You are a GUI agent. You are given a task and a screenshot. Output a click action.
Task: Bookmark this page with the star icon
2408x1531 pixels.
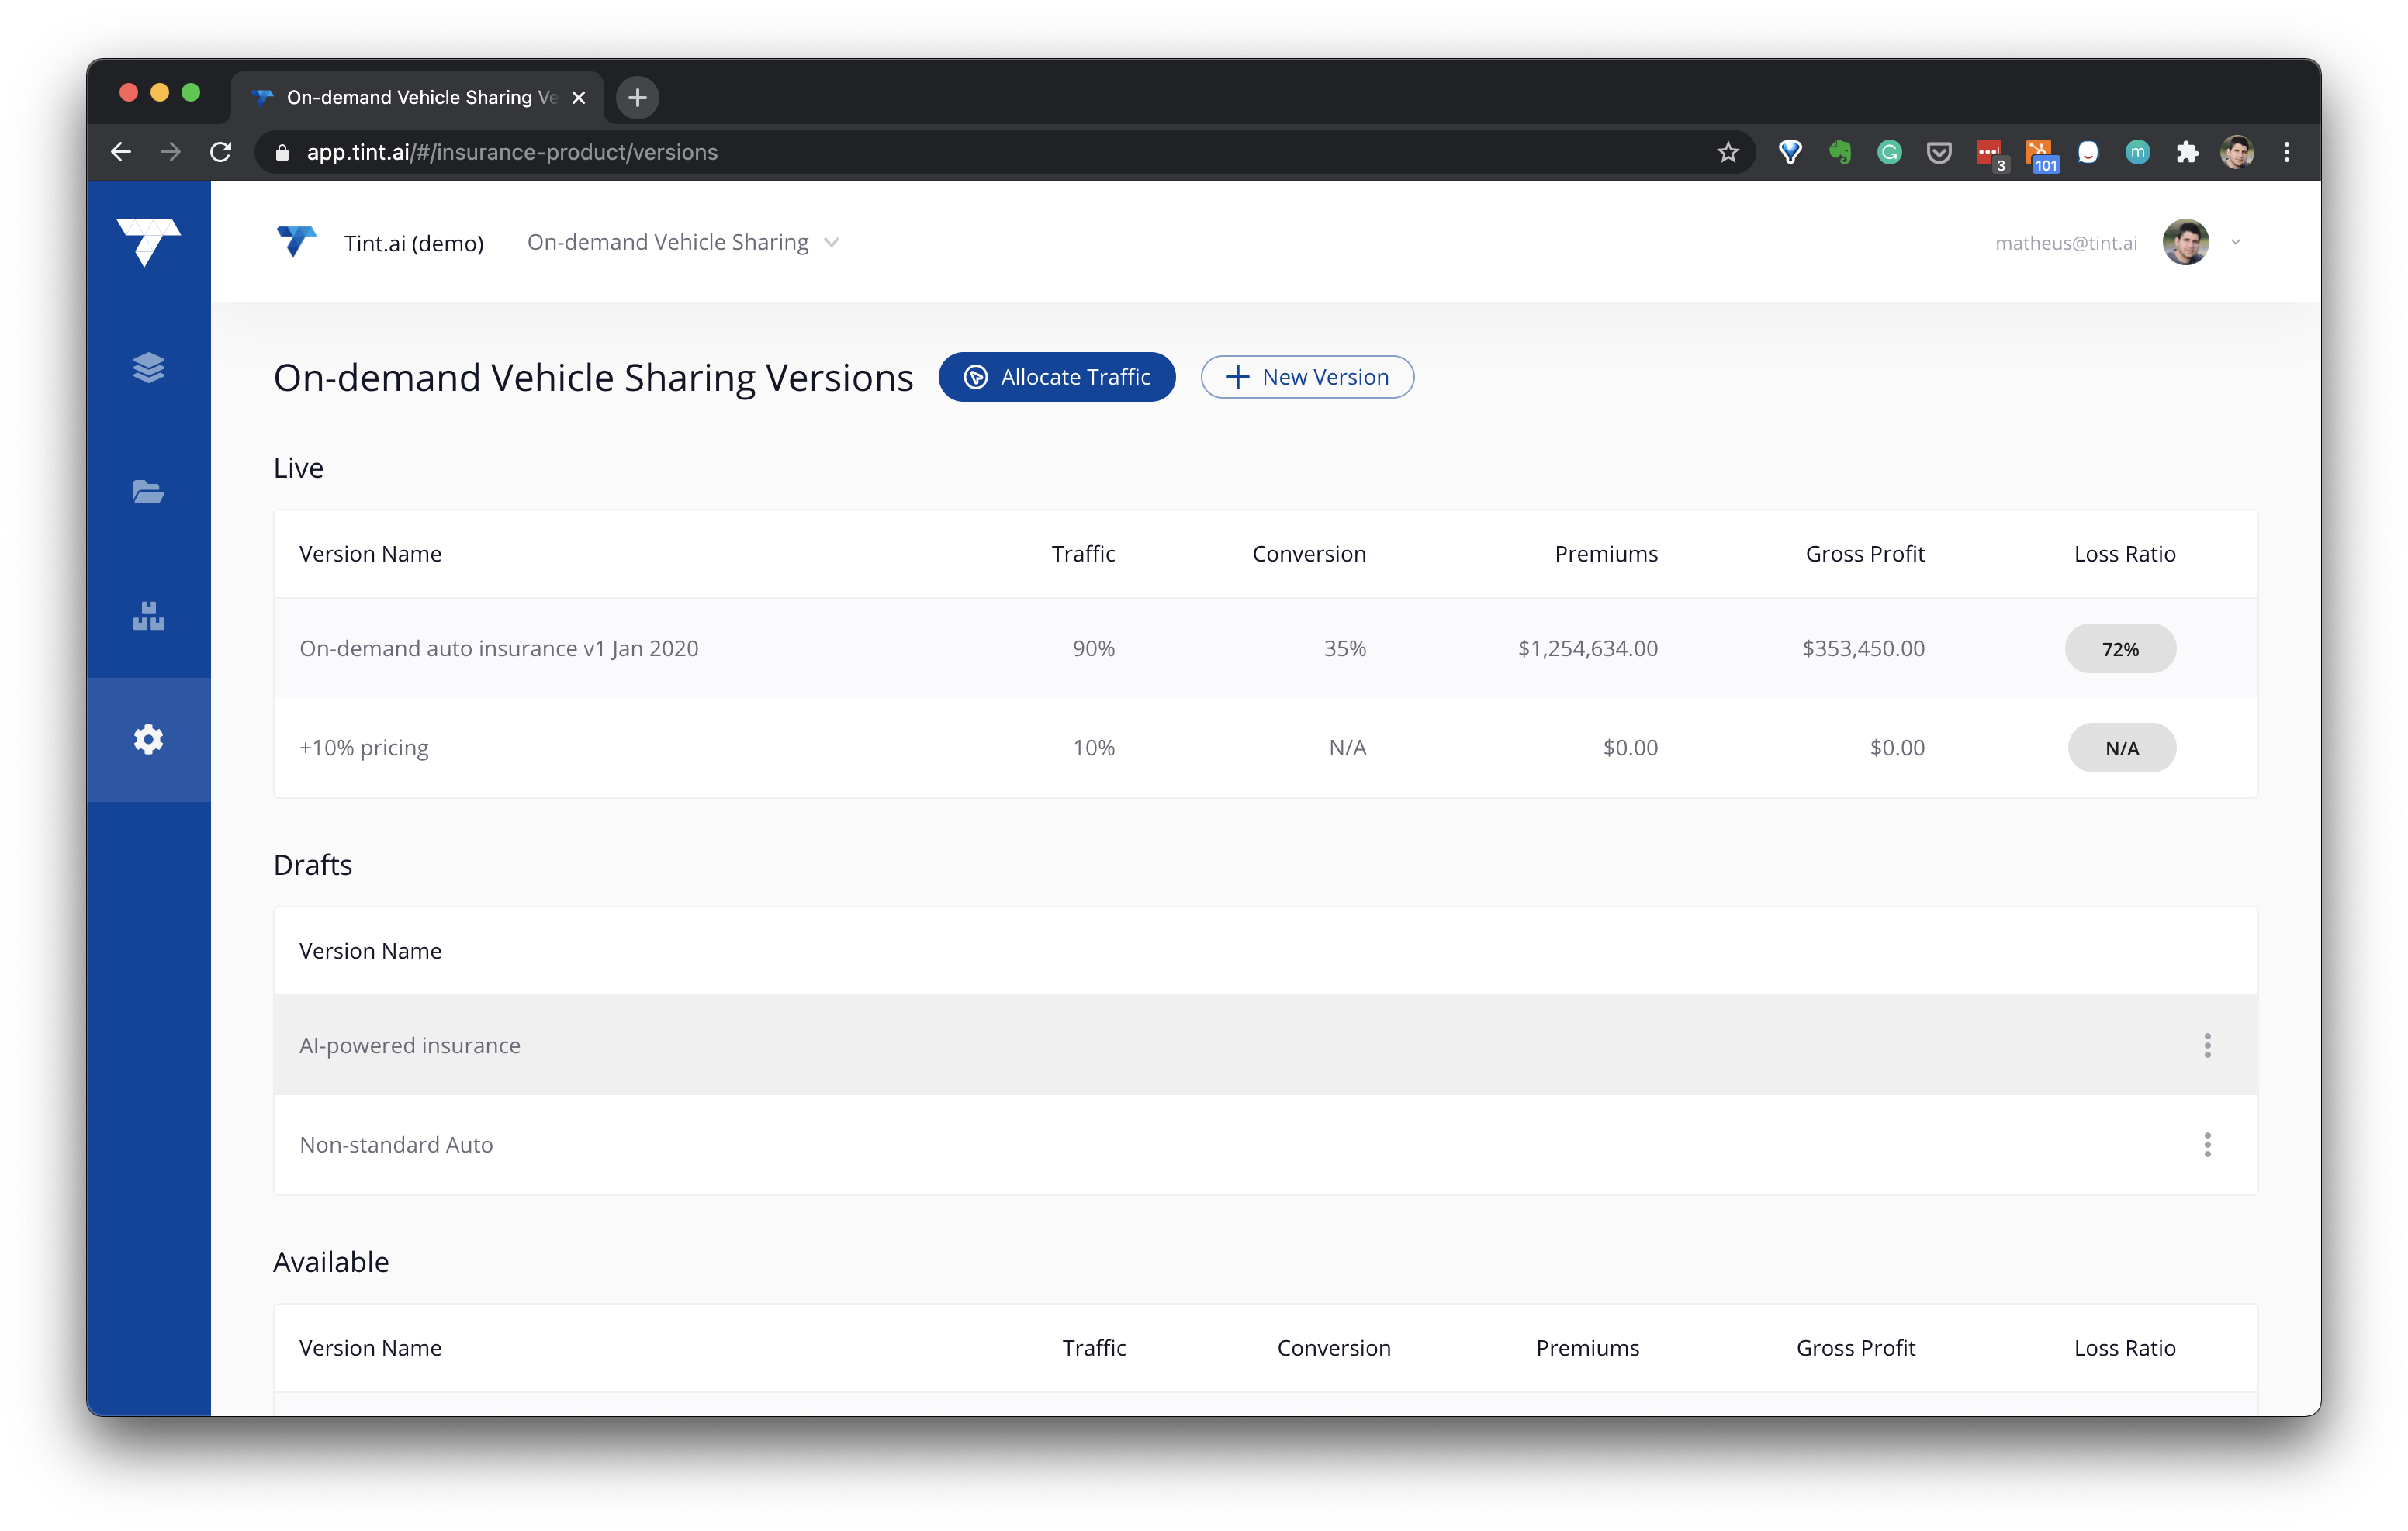tap(1727, 152)
